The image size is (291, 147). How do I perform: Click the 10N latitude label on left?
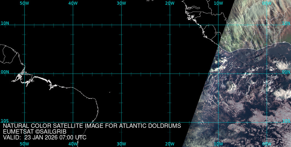click(5, 23)
